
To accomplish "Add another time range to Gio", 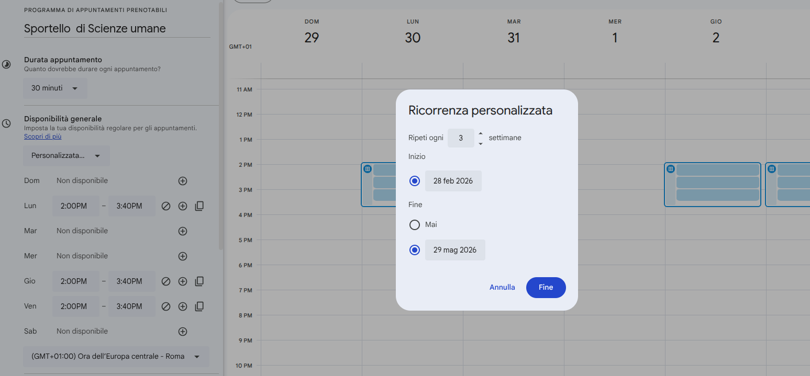I will pyautogui.click(x=183, y=281).
